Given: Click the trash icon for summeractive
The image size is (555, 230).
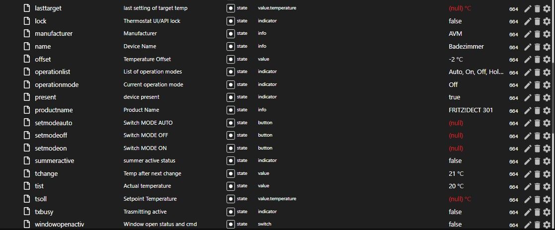Looking at the screenshot, I should click(x=537, y=160).
